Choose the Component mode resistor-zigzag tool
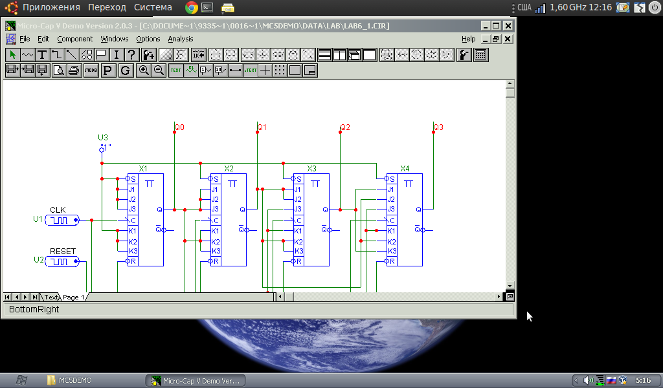663x388 pixels. pyautogui.click(x=27, y=55)
